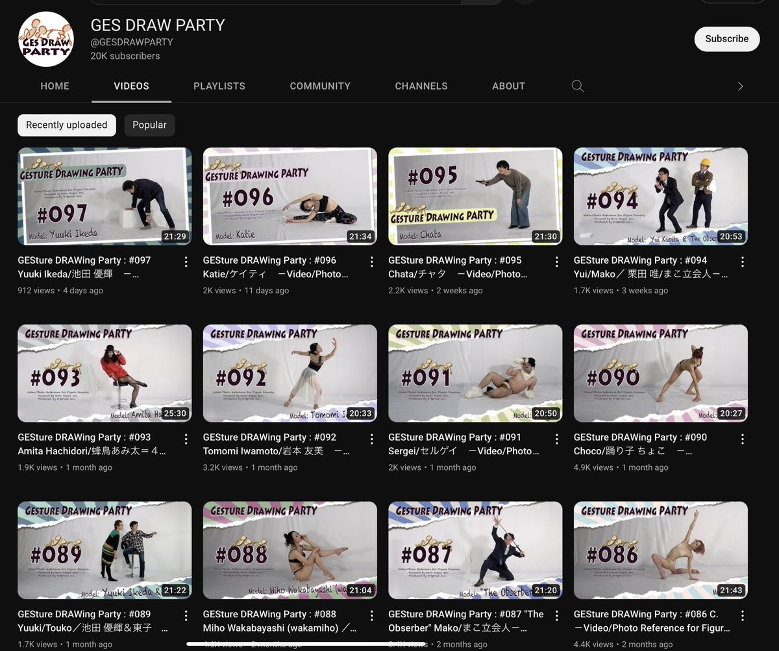The width and height of the screenshot is (779, 651).
Task: Open title link for #094 Yui/Mako
Action: click(x=651, y=267)
